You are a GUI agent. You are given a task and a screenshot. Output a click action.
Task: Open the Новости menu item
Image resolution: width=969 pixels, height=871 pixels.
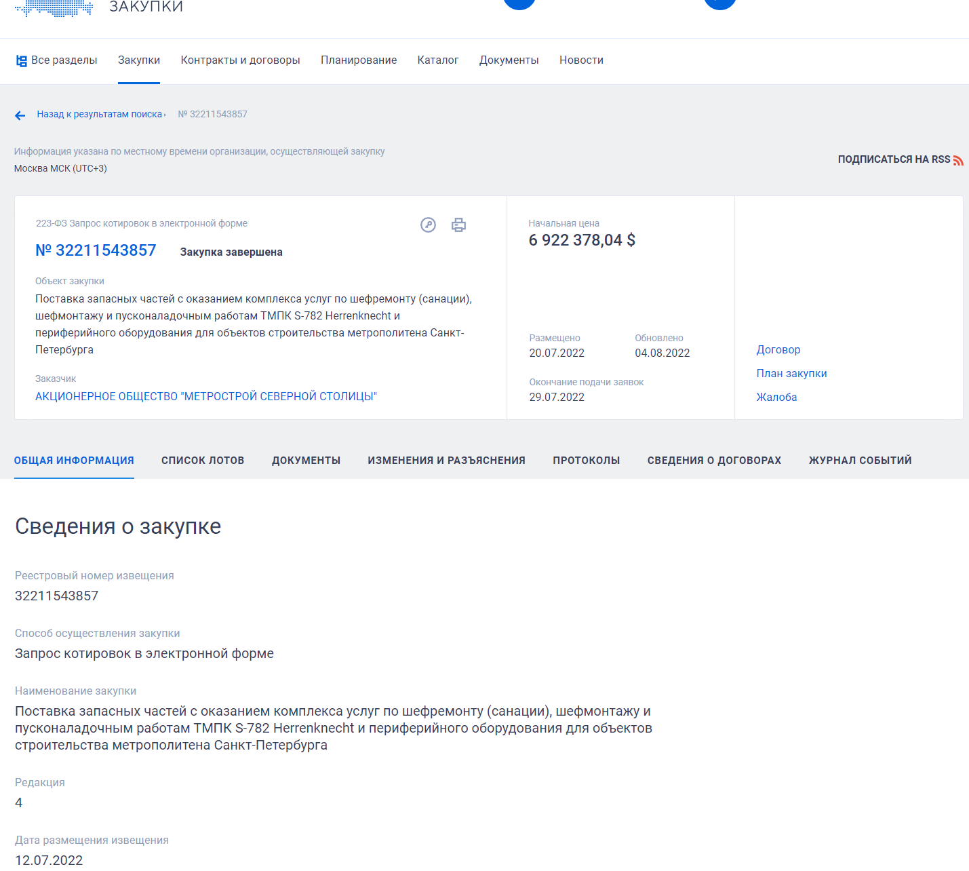coord(581,60)
